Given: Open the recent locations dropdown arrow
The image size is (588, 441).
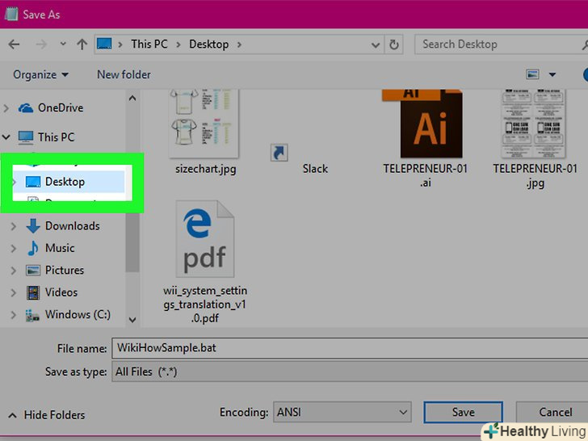Looking at the screenshot, I should pos(63,44).
